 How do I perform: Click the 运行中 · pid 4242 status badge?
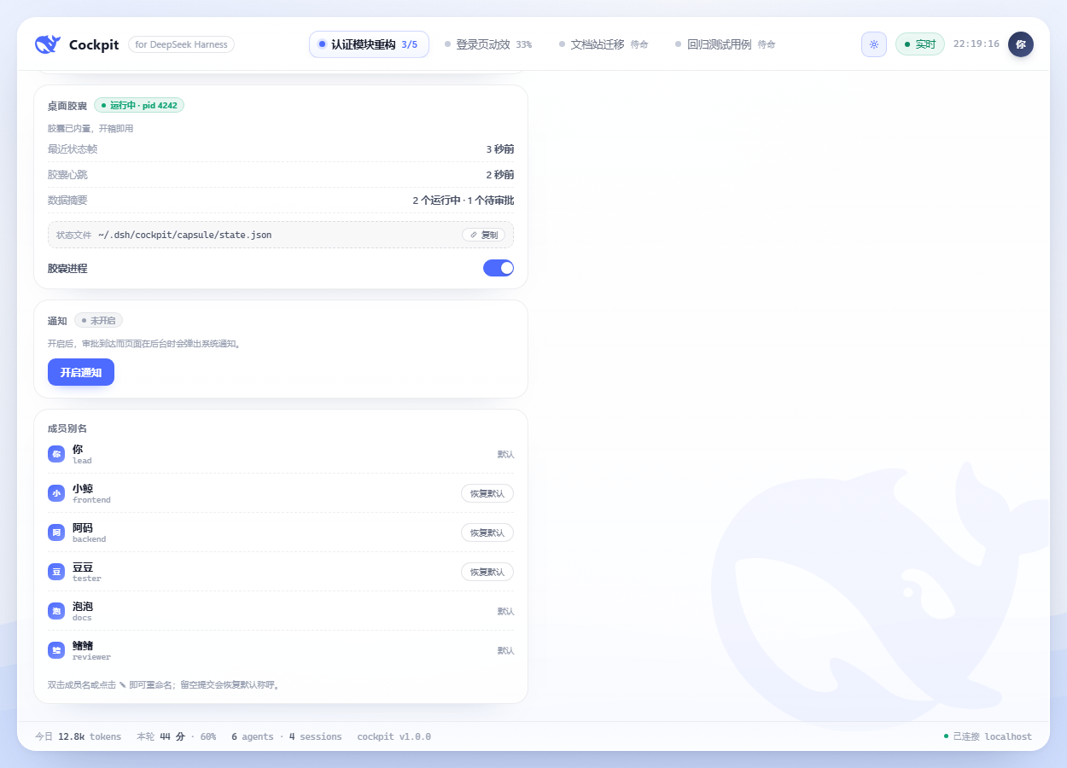click(139, 105)
